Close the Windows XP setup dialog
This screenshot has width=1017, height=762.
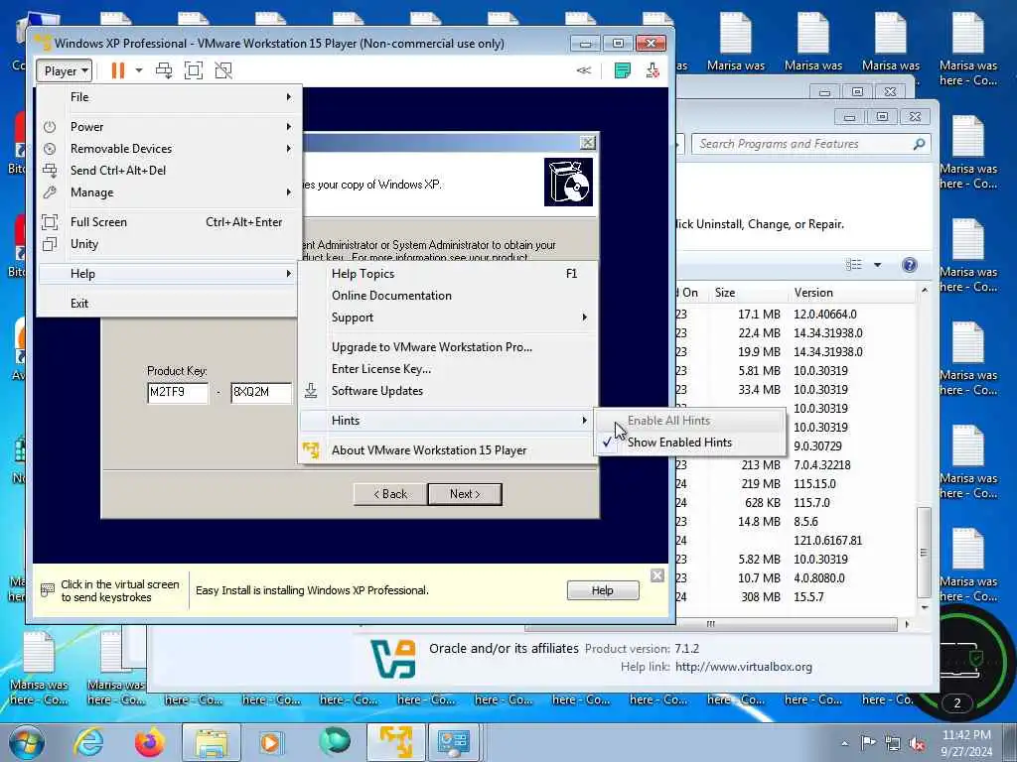(x=588, y=143)
